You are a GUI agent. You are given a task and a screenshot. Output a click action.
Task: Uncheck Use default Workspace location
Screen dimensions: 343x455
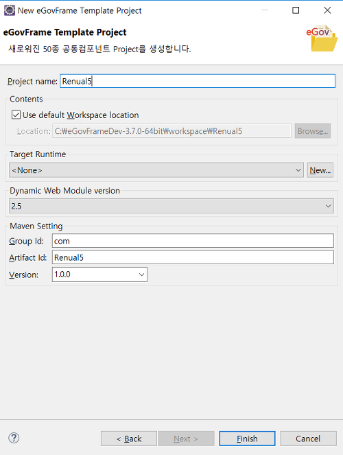point(16,115)
